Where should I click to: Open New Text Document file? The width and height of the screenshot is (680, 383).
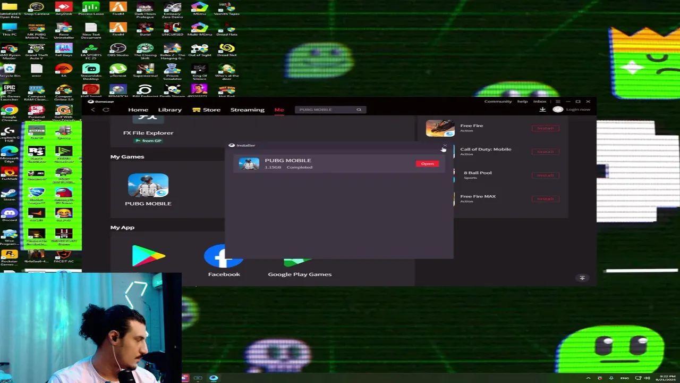91,31
